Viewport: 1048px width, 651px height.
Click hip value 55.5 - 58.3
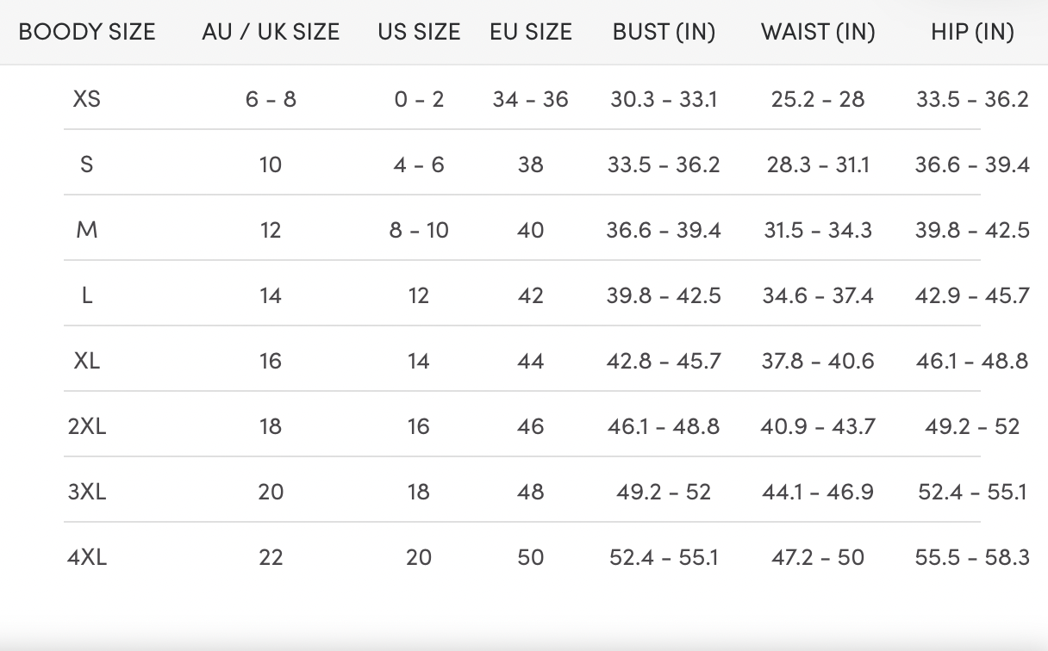click(972, 557)
